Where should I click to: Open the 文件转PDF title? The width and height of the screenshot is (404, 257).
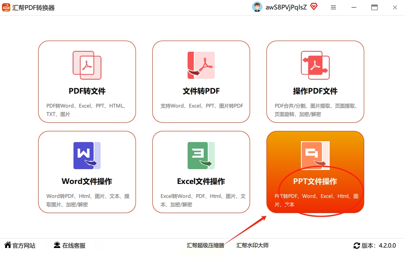click(201, 91)
